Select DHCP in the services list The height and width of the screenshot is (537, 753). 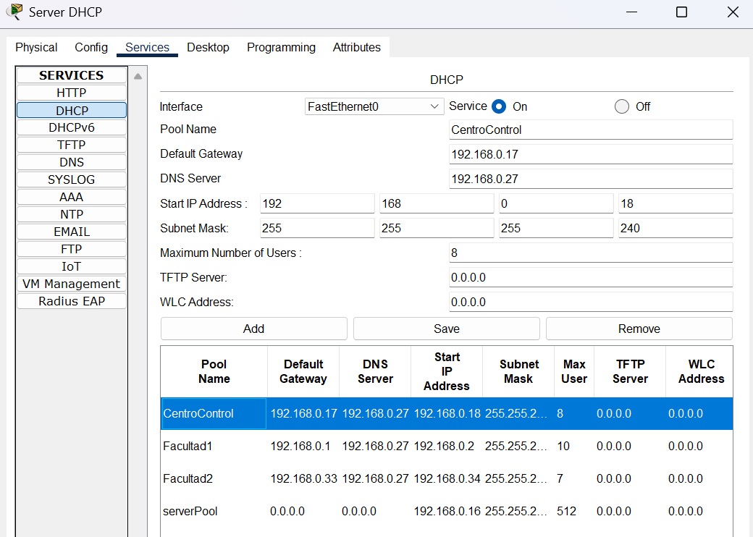coord(72,111)
